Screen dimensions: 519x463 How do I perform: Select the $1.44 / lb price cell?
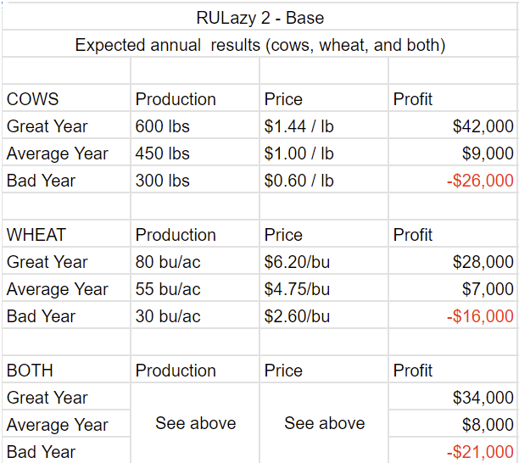[x=299, y=126]
